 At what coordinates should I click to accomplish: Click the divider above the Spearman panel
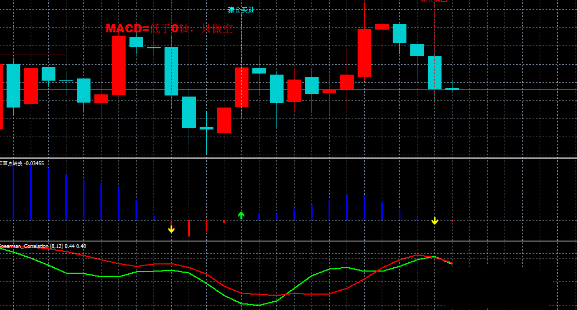tap(288, 240)
